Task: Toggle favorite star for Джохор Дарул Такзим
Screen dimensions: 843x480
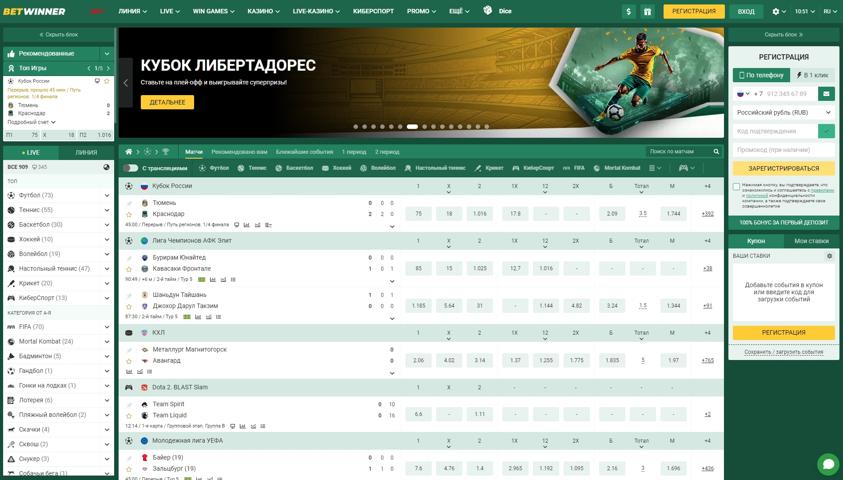Action: pyautogui.click(x=129, y=306)
